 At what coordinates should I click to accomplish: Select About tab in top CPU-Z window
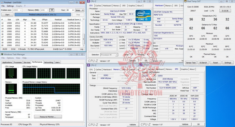pyautogui.click(x=140, y=6)
